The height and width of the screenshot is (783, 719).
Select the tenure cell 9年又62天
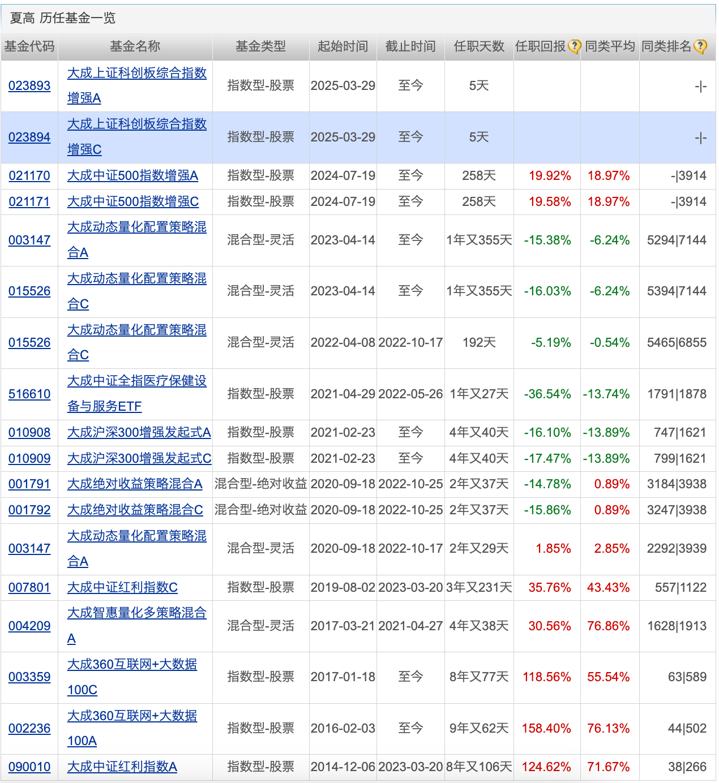pyautogui.click(x=479, y=729)
